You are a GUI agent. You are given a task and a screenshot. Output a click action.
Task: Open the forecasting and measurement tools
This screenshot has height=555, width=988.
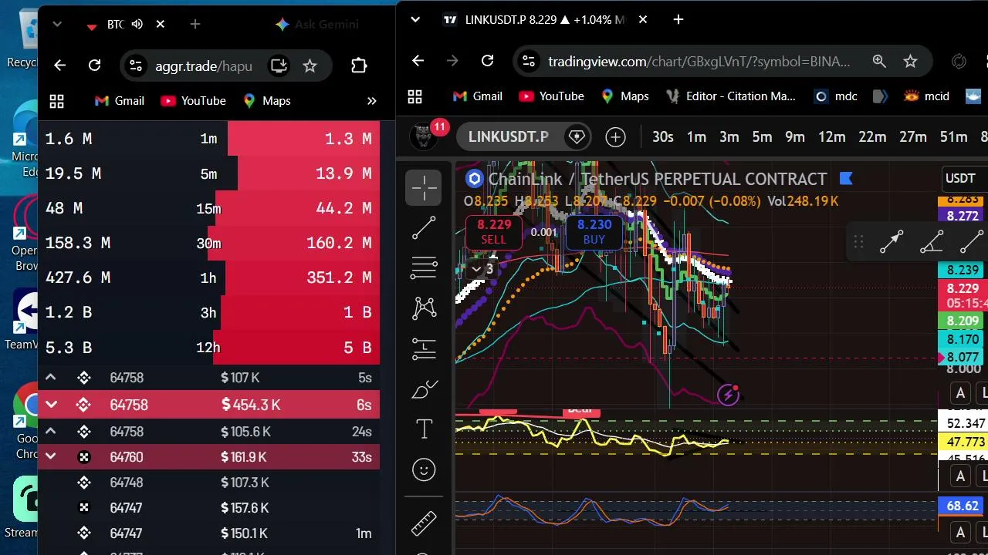tap(424, 349)
